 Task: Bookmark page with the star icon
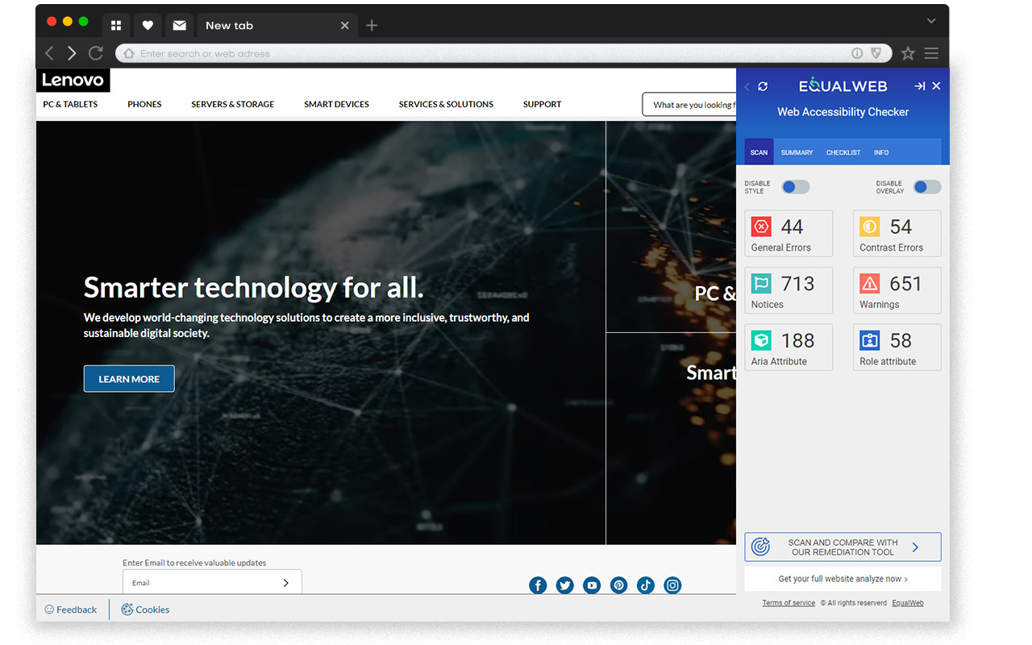tap(908, 53)
